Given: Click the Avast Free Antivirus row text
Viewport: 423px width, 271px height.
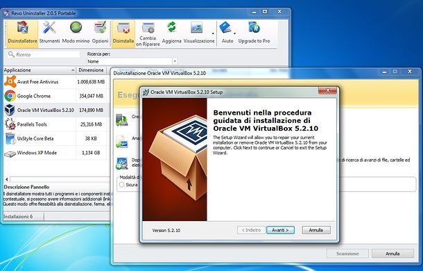Looking at the screenshot, I should pos(37,82).
